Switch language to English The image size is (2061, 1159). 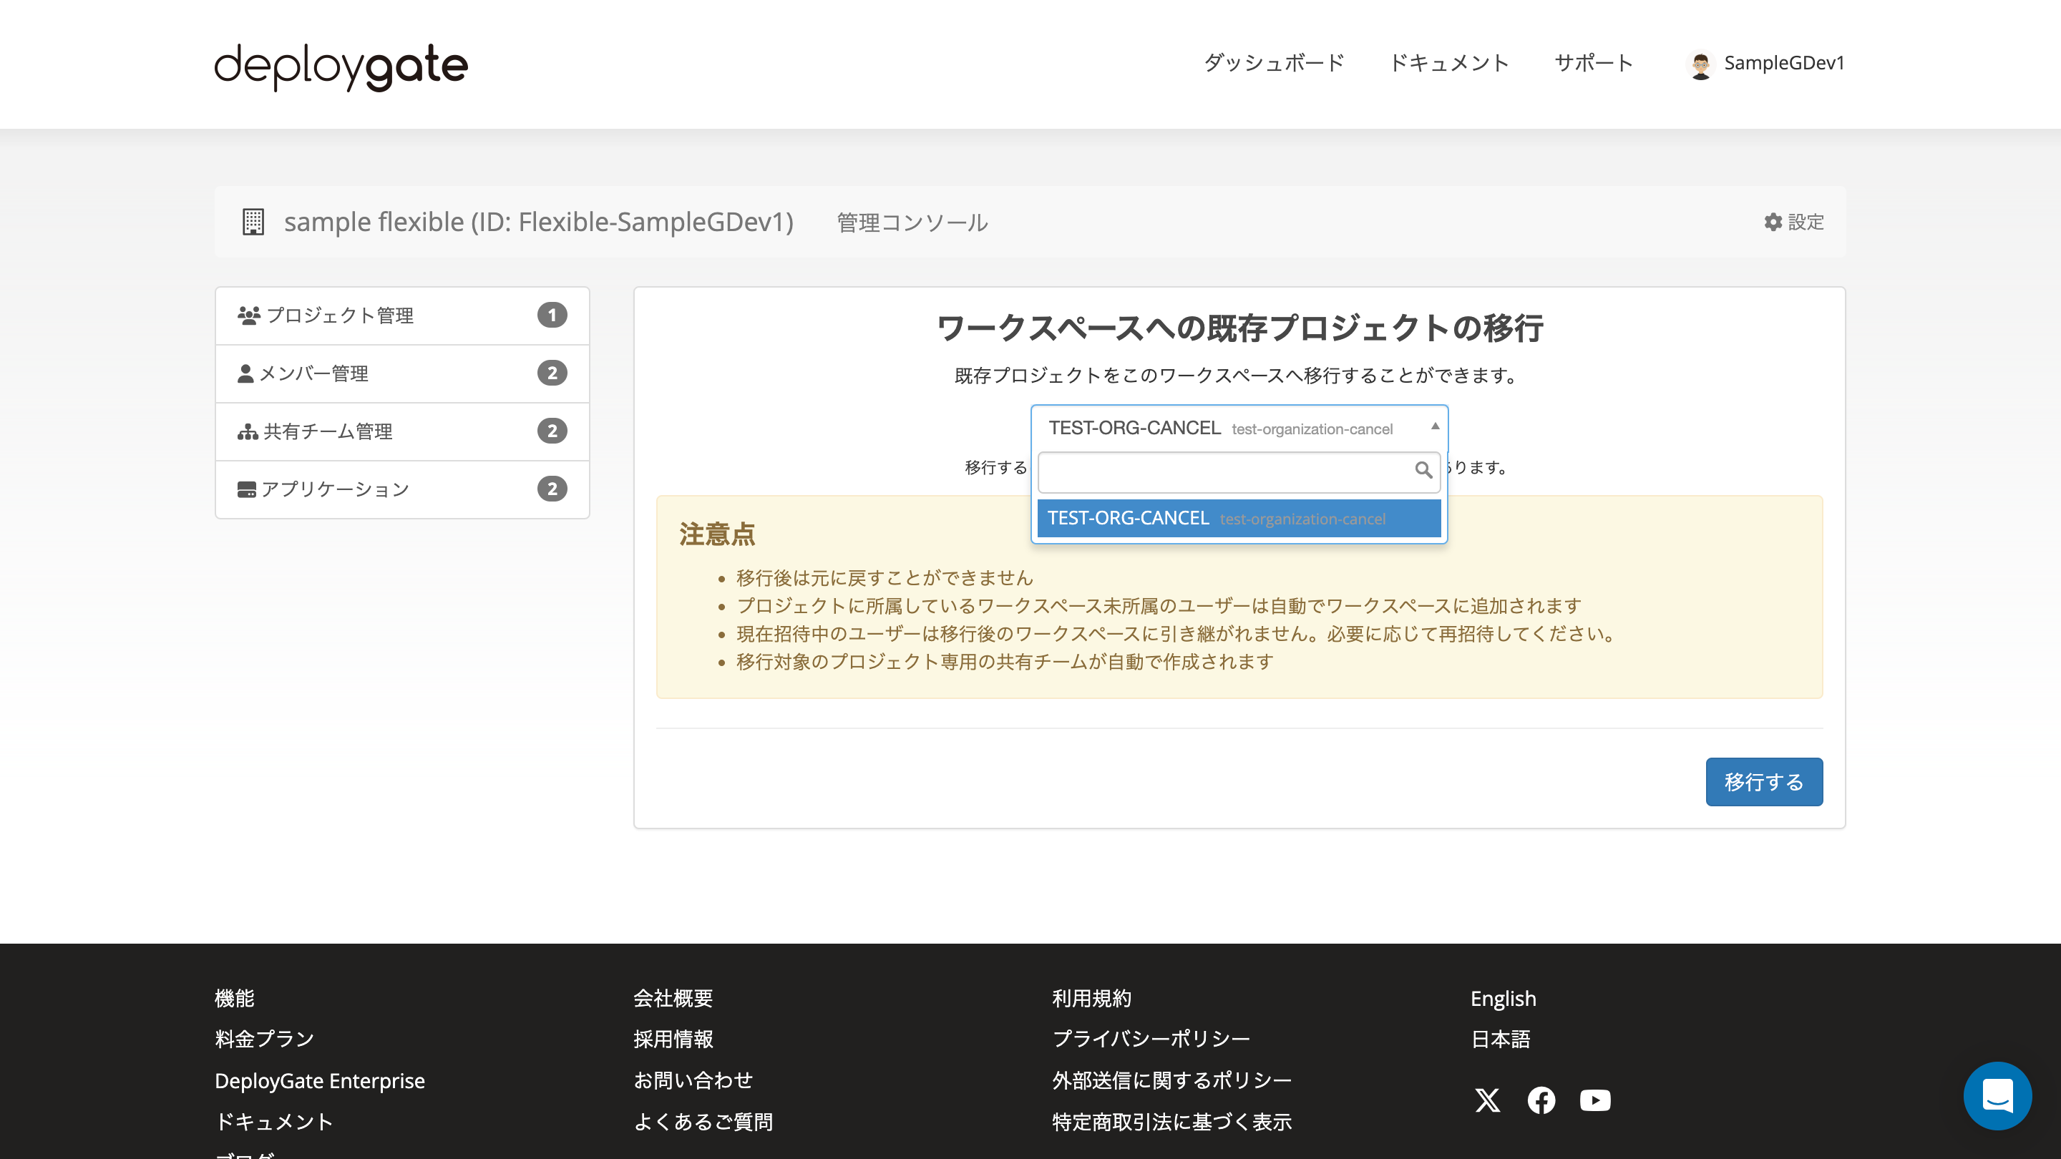click(1503, 998)
